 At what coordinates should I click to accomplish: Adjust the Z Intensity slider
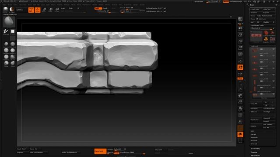(x=106, y=11)
